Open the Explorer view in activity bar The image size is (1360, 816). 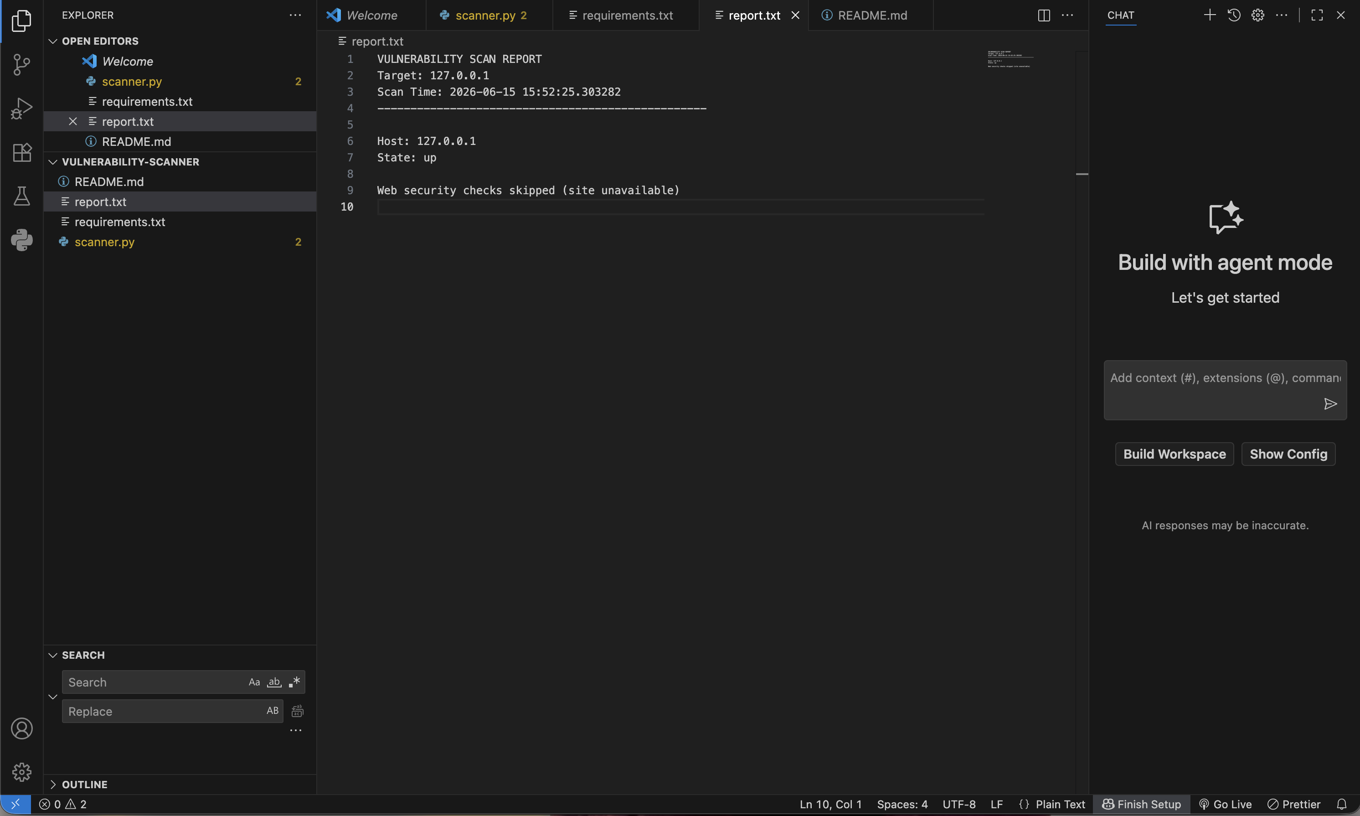tap(21, 21)
